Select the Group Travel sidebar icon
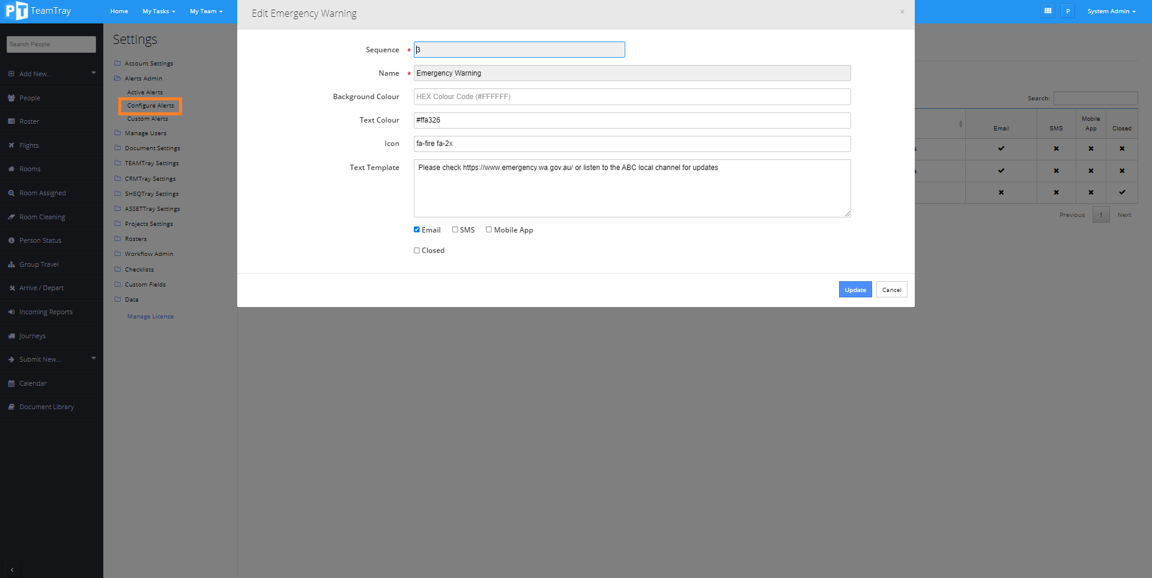The height and width of the screenshot is (578, 1152). pyautogui.click(x=38, y=264)
